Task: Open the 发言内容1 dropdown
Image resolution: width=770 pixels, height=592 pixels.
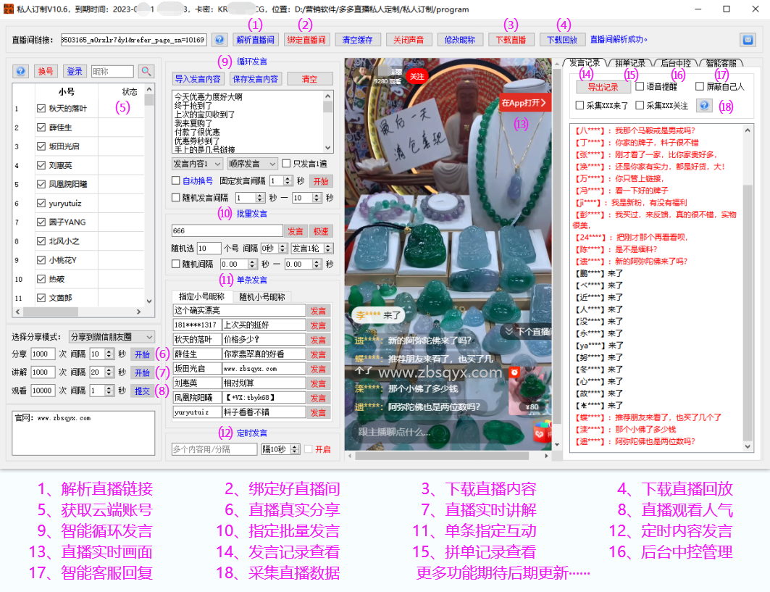Action: (x=197, y=164)
